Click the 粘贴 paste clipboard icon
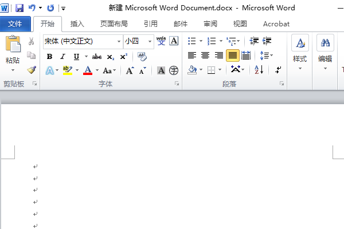The image size is (344, 229). tap(13, 44)
